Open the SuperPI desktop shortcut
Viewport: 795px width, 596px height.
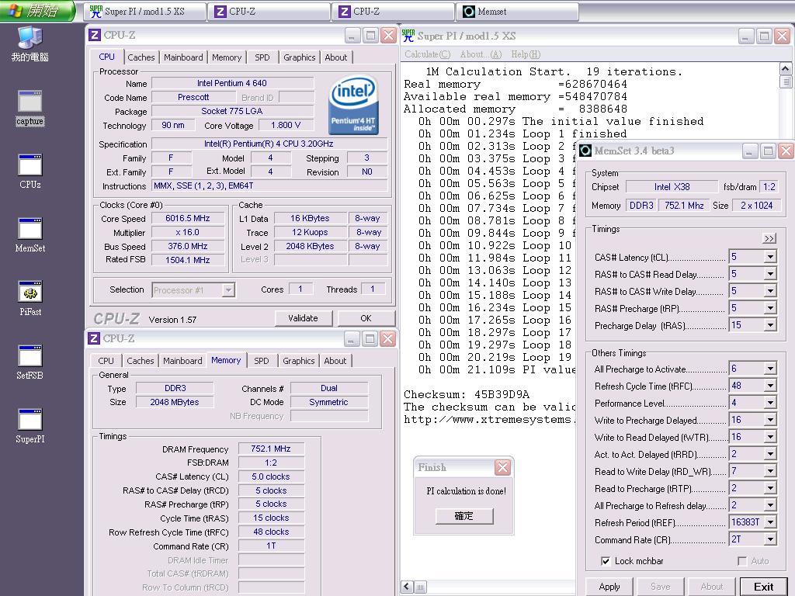click(30, 426)
